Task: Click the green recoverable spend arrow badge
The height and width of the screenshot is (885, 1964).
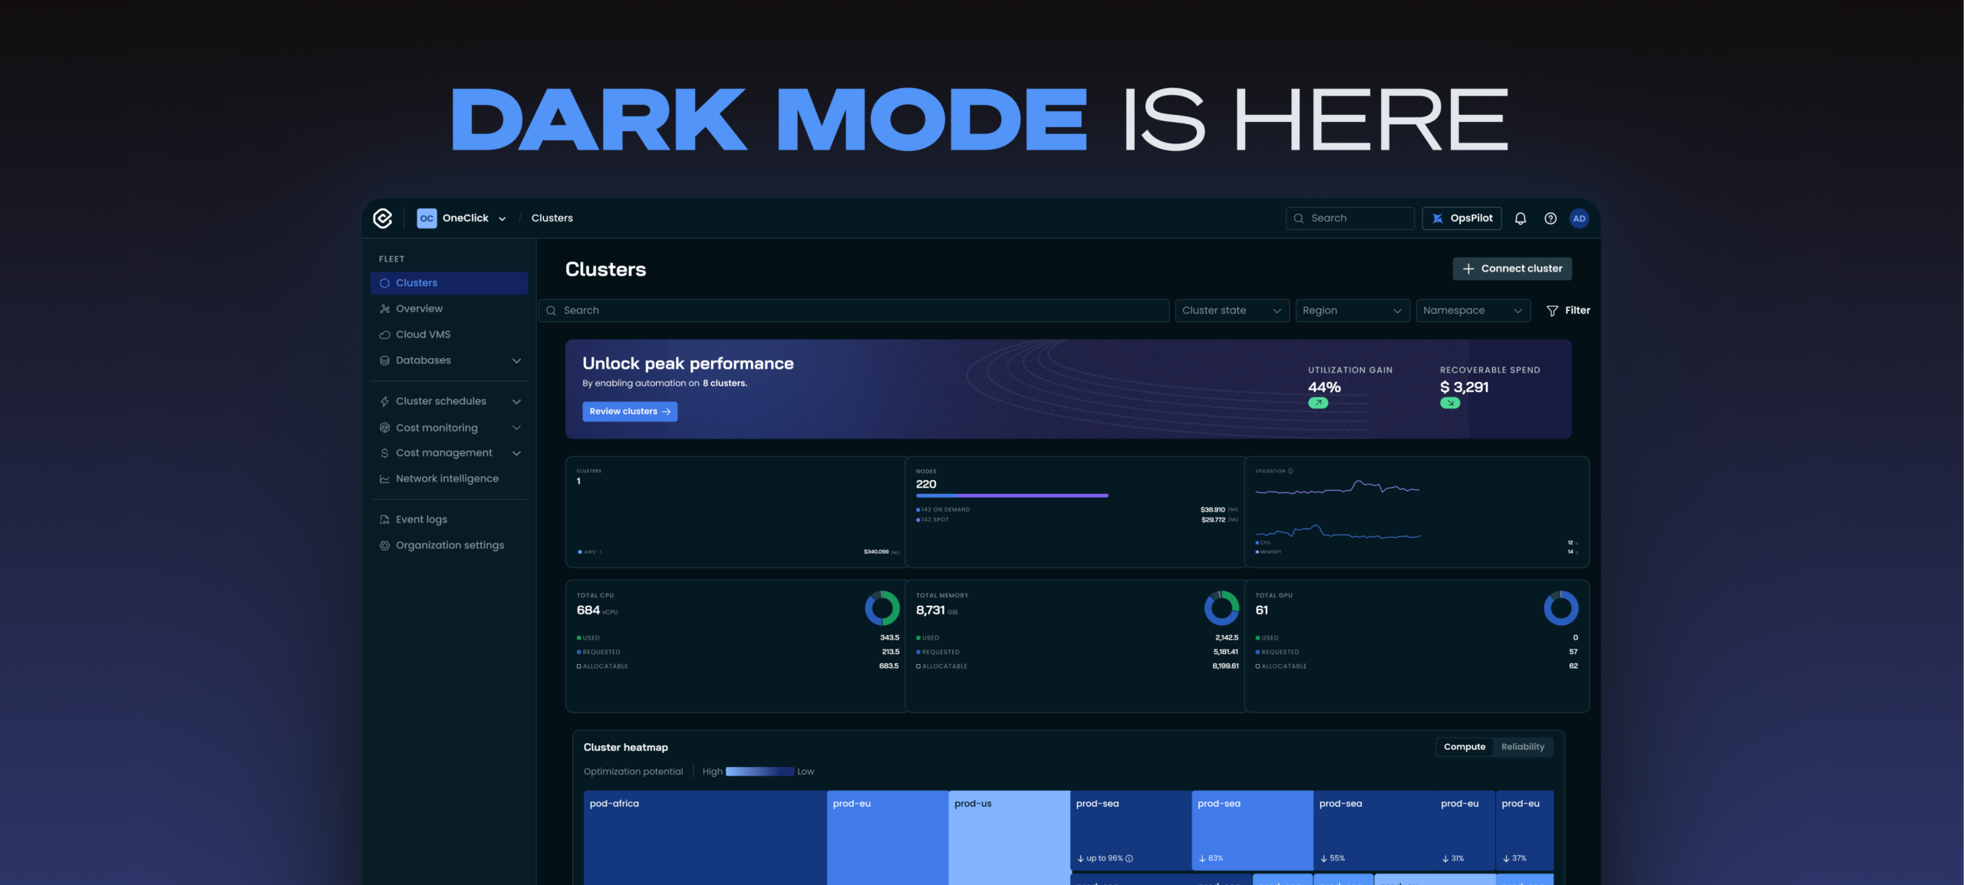Action: (1450, 403)
